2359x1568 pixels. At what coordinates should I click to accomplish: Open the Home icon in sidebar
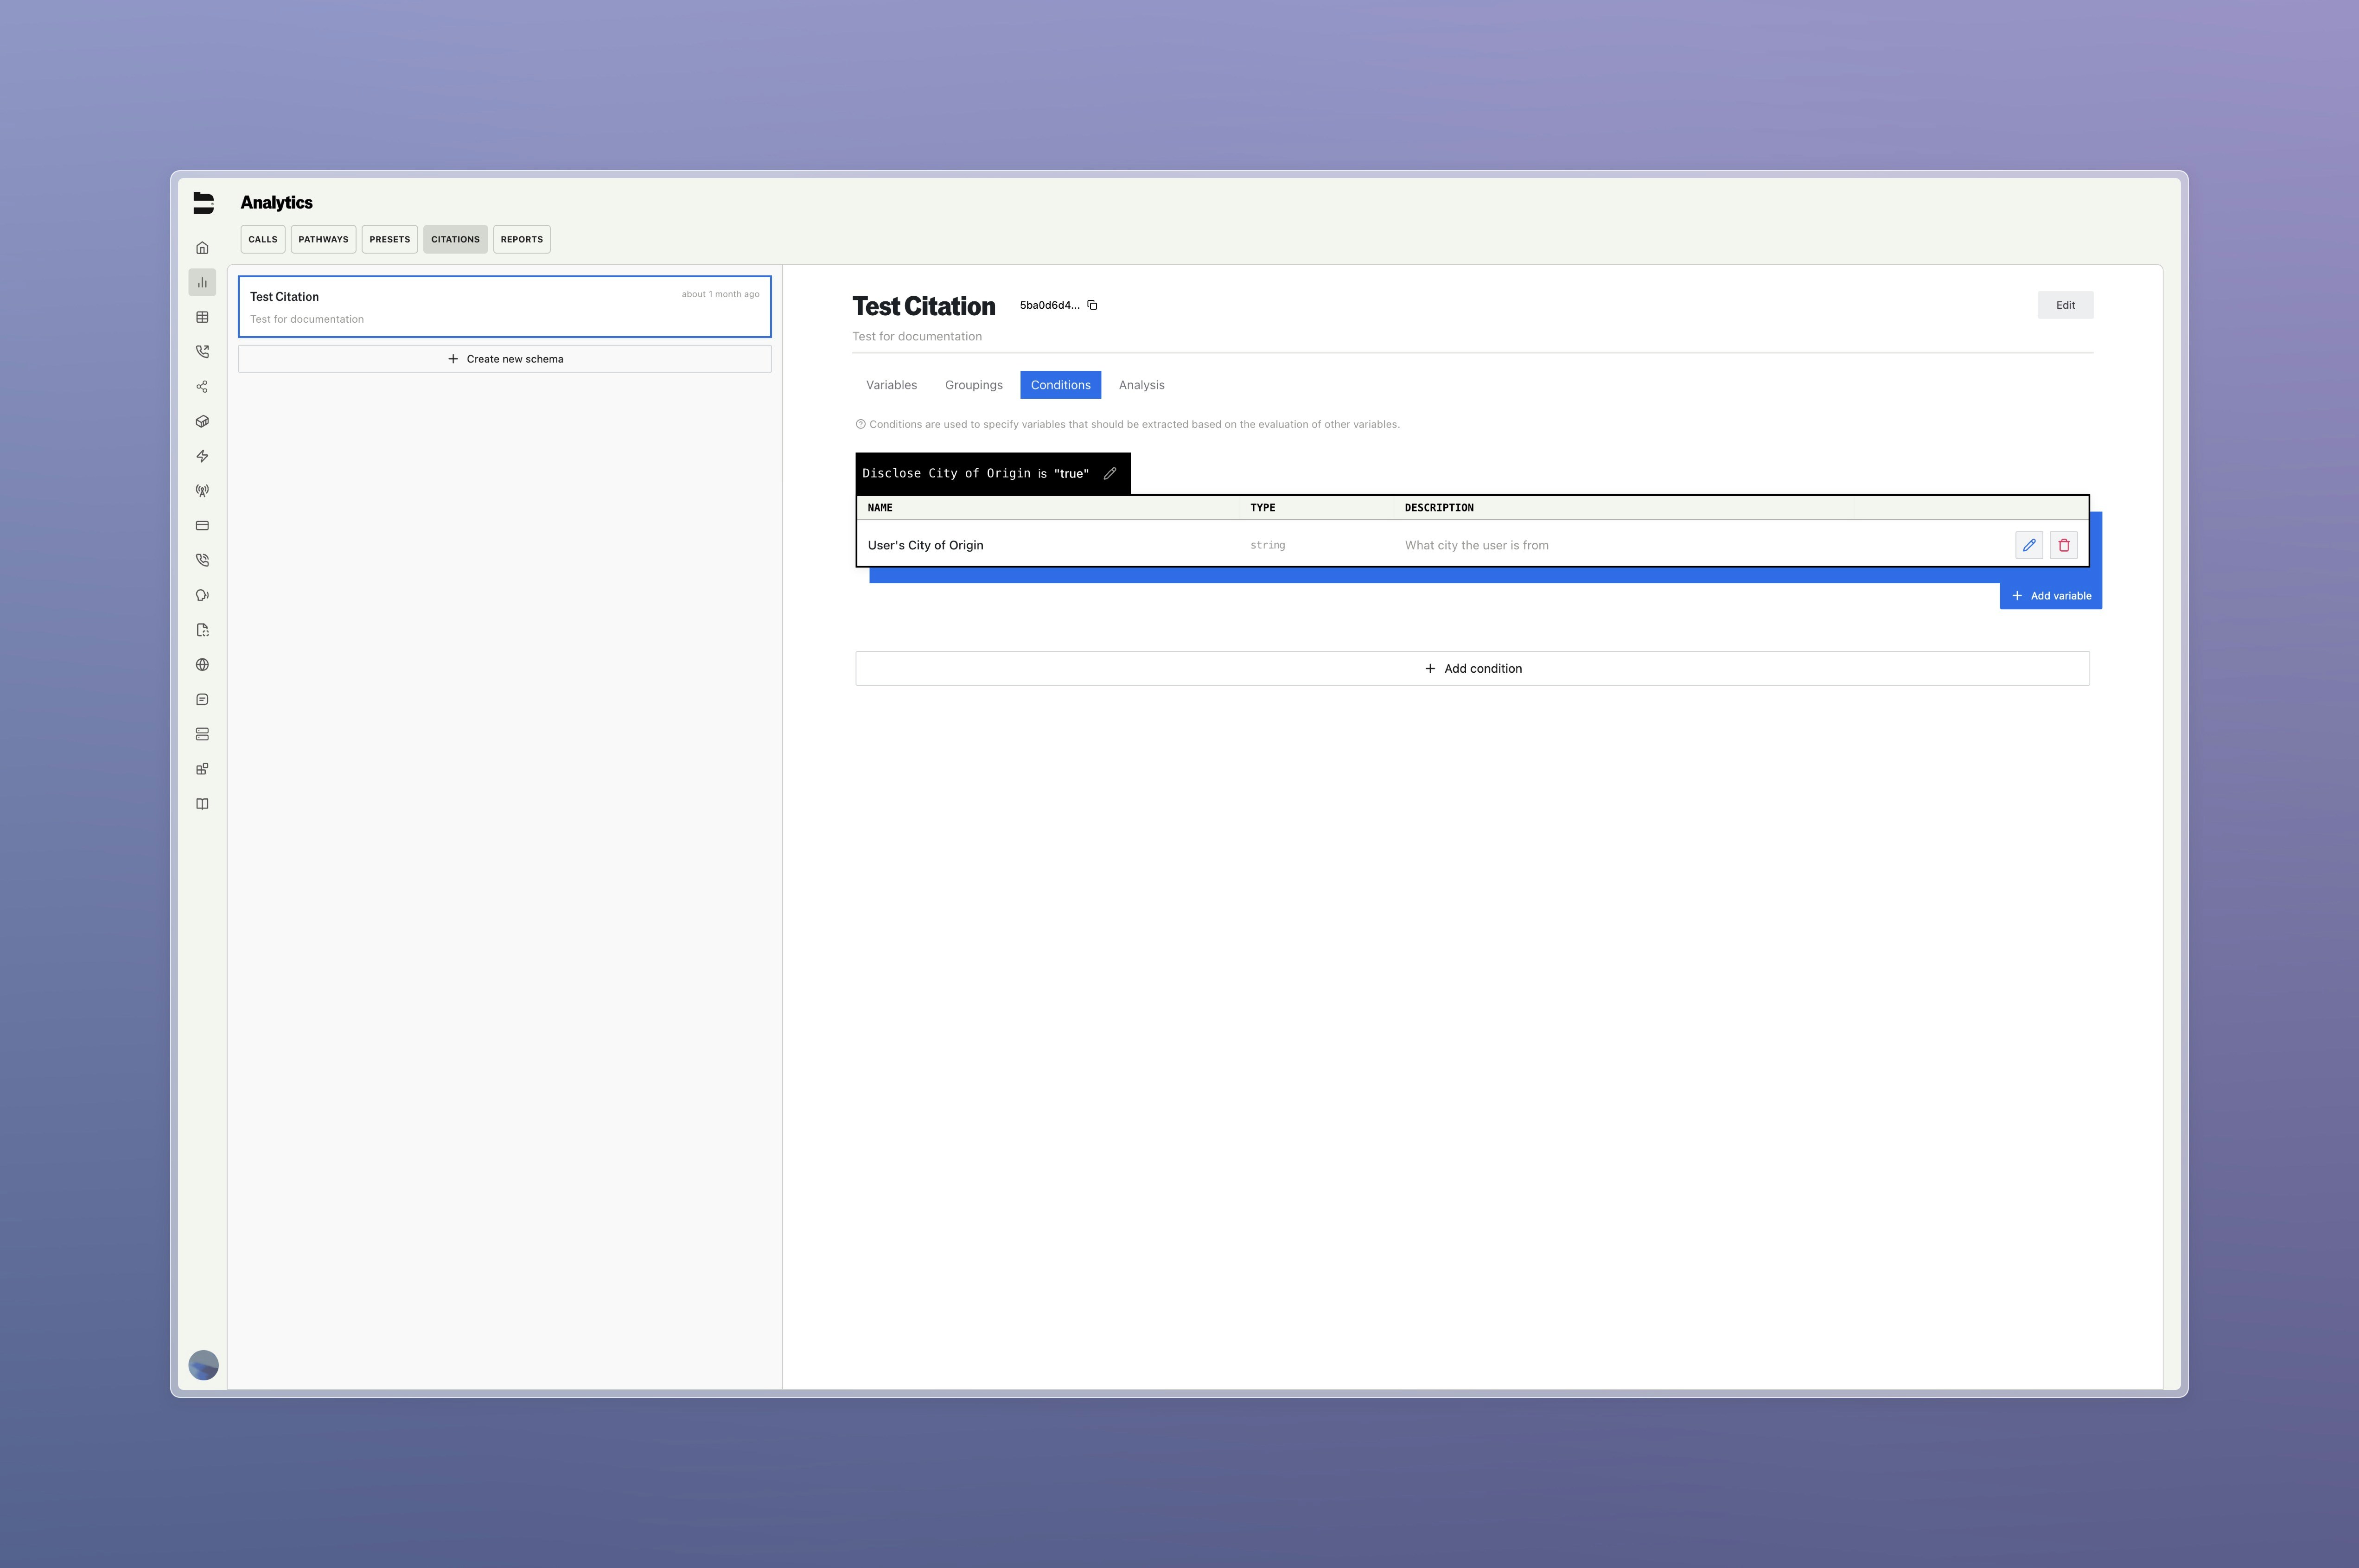point(202,248)
